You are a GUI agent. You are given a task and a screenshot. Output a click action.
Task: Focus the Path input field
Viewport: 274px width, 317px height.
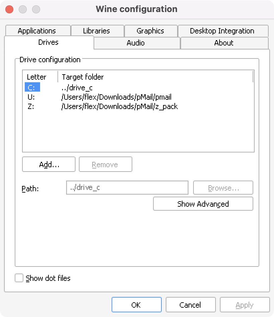[x=127, y=188]
